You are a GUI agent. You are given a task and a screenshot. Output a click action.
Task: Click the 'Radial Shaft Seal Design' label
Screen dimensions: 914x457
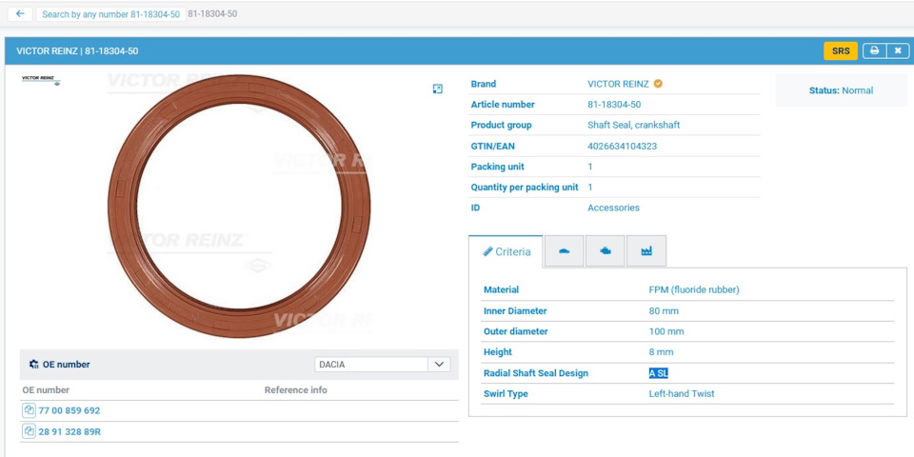[536, 373]
